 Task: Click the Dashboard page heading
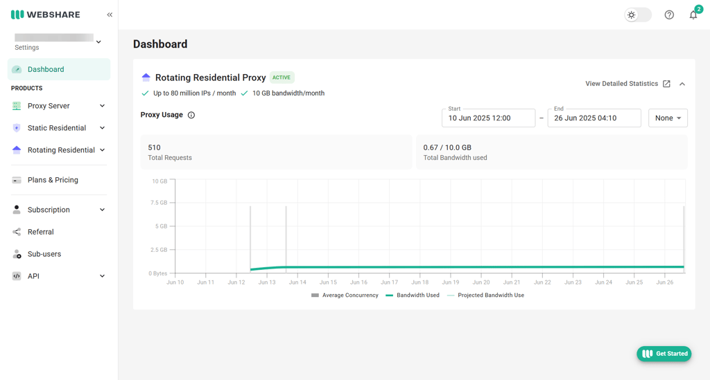(x=160, y=44)
